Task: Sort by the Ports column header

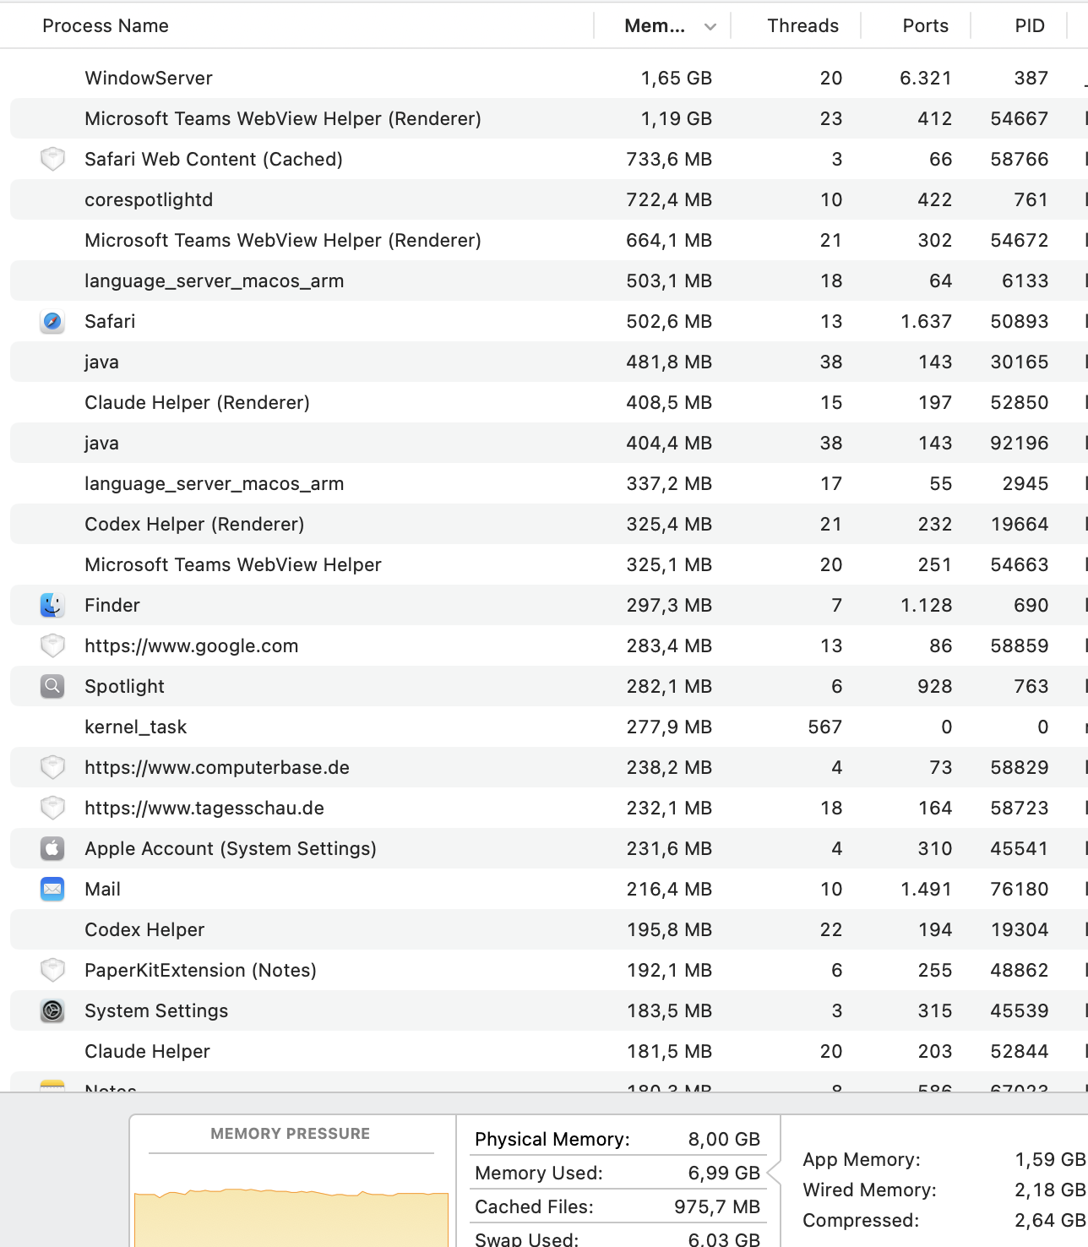Action: coord(925,26)
